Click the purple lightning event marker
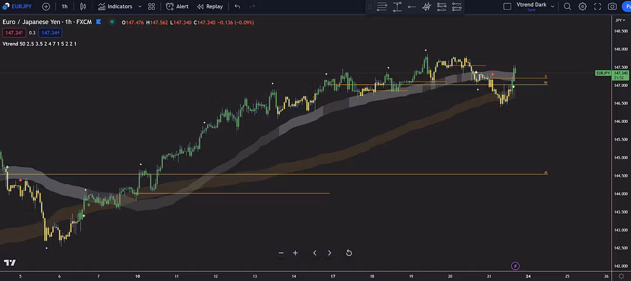This screenshot has height=281, width=631. coord(515,266)
